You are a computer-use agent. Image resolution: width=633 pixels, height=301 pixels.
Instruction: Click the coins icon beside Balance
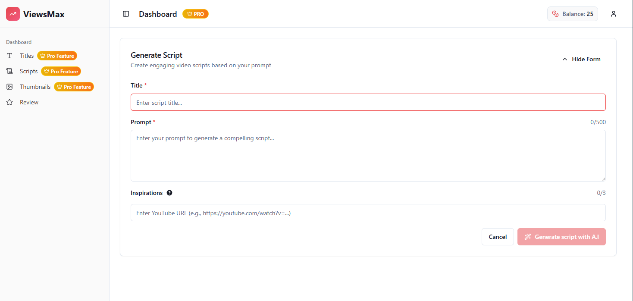555,14
